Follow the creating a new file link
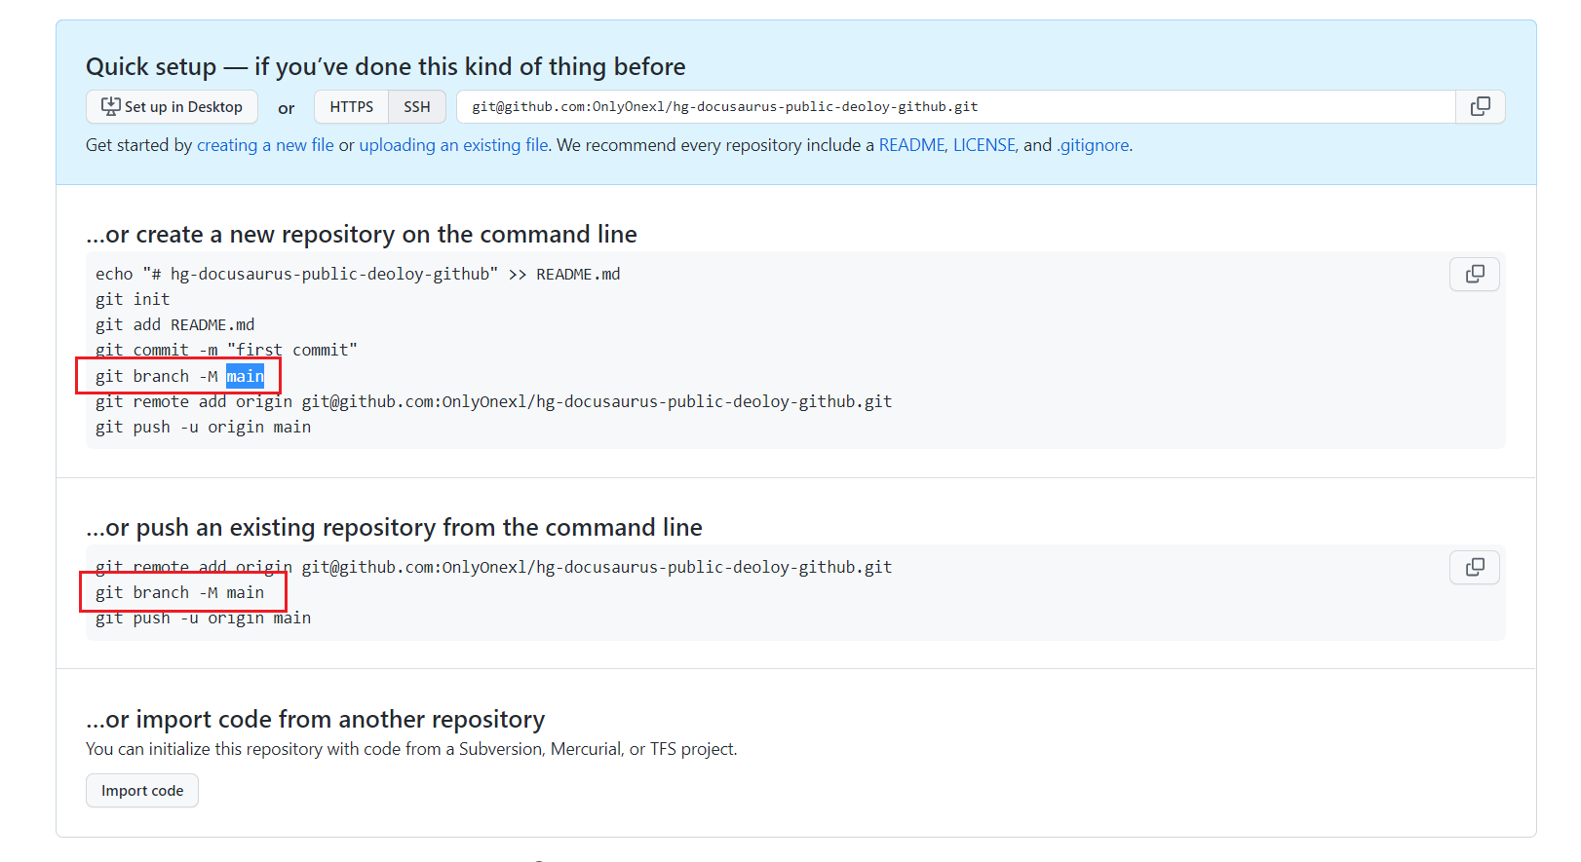The width and height of the screenshot is (1581, 862). click(x=265, y=145)
